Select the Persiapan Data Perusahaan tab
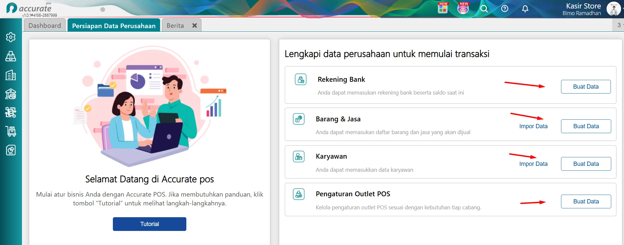 pos(114,26)
